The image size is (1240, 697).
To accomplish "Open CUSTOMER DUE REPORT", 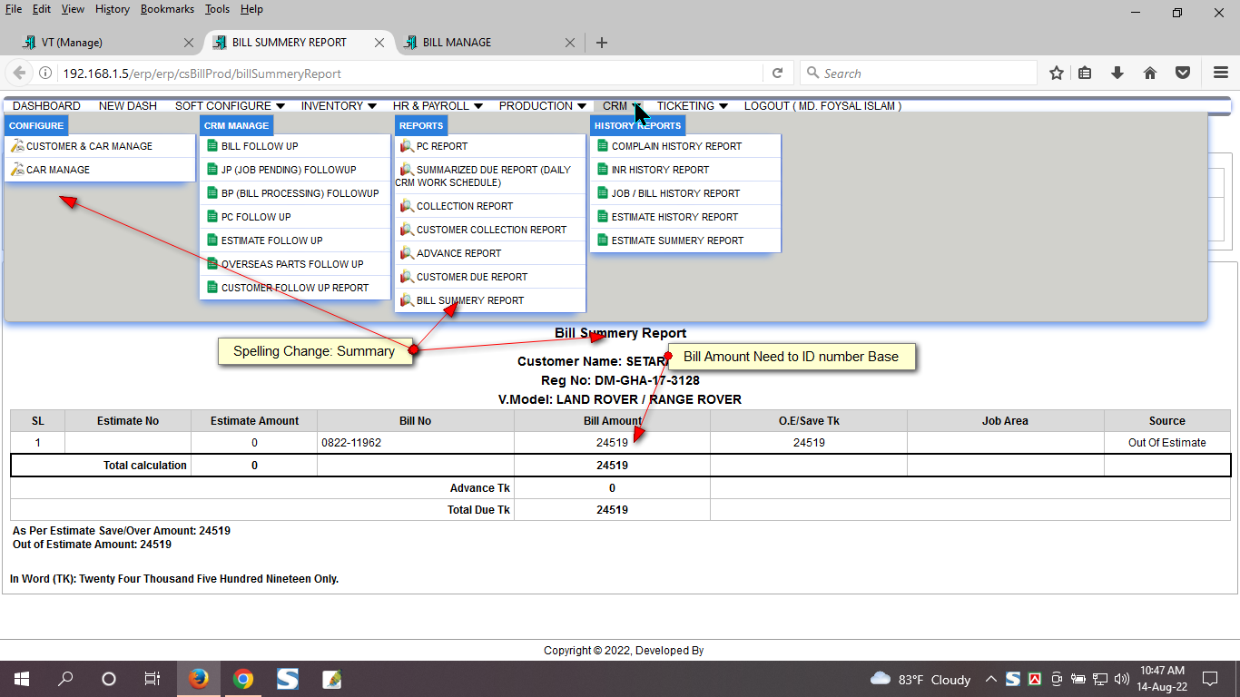I will (x=490, y=277).
